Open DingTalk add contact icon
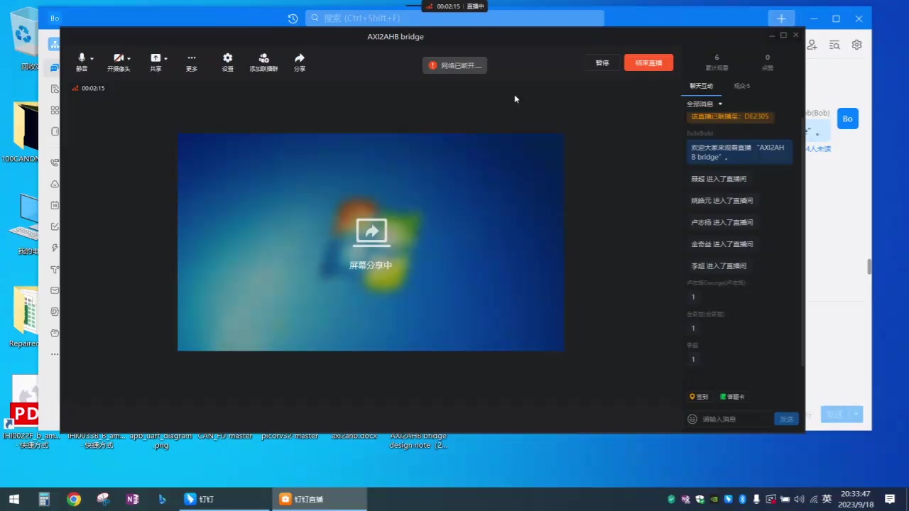909x511 pixels. tap(812, 45)
